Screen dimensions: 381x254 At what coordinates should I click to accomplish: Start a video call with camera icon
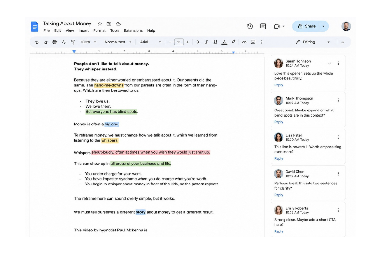coord(277,26)
